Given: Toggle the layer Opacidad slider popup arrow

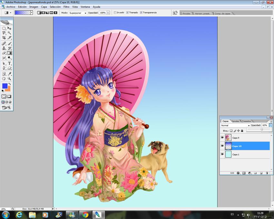Looking at the screenshot, I should click(x=270, y=125).
